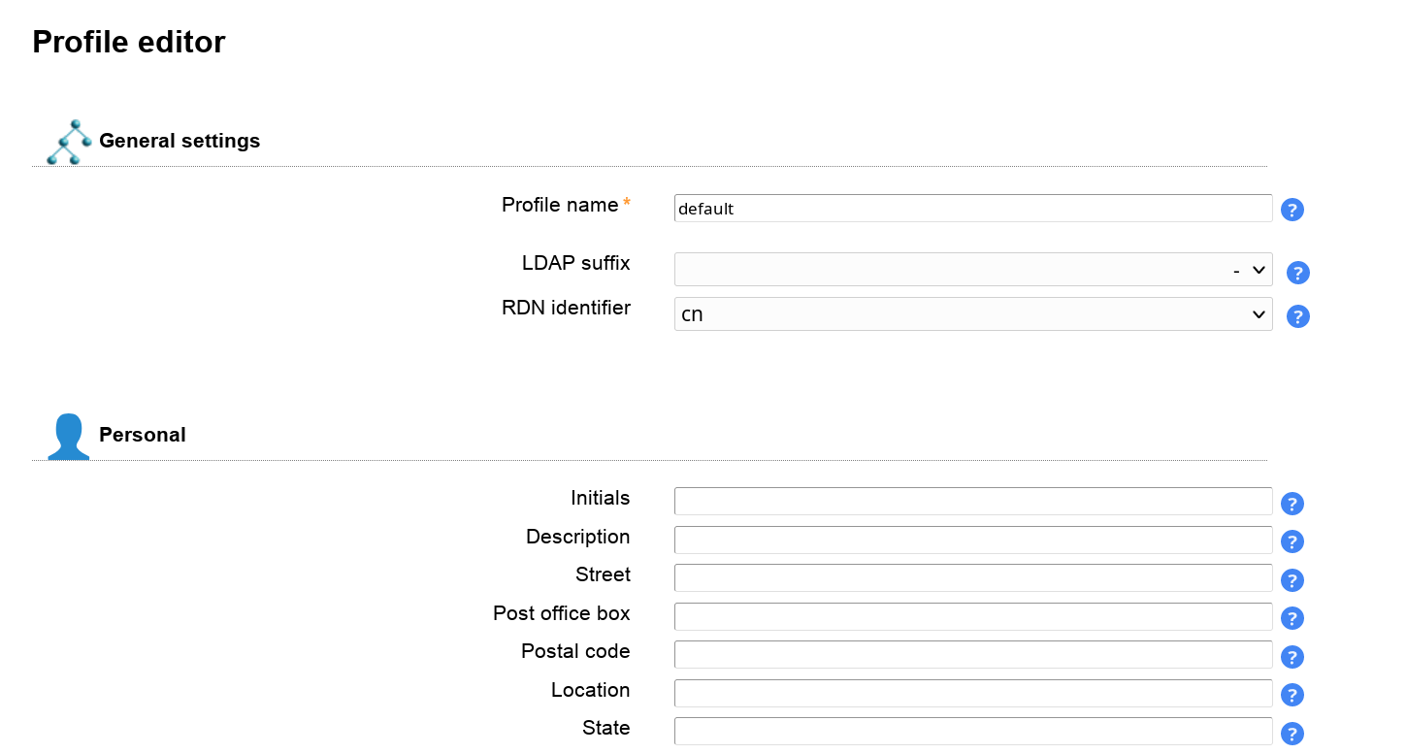Viewport: 1406px width, 754px height.
Task: Click the Location help icon
Action: coord(1292,695)
